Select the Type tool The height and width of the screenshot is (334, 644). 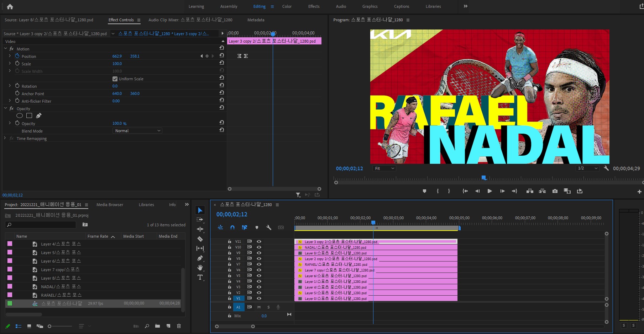click(200, 277)
